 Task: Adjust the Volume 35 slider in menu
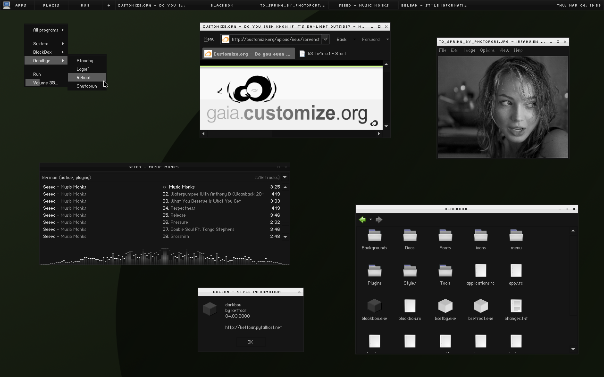46,83
